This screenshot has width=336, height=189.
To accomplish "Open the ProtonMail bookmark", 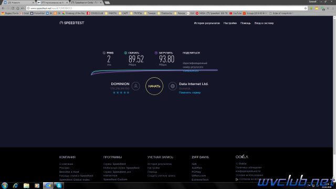I will (x=37, y=13).
